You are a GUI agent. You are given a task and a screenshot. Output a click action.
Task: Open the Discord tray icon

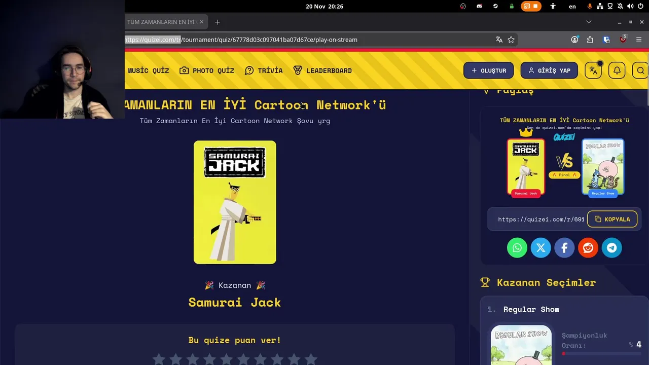point(479,6)
